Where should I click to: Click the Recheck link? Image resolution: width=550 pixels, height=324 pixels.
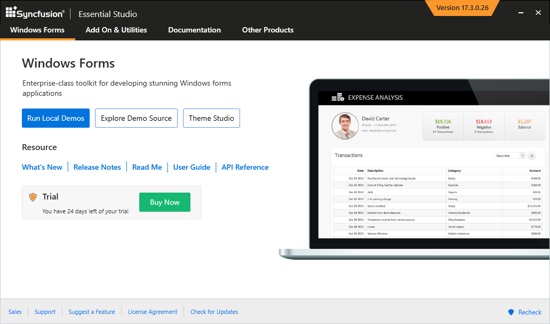pyautogui.click(x=530, y=312)
